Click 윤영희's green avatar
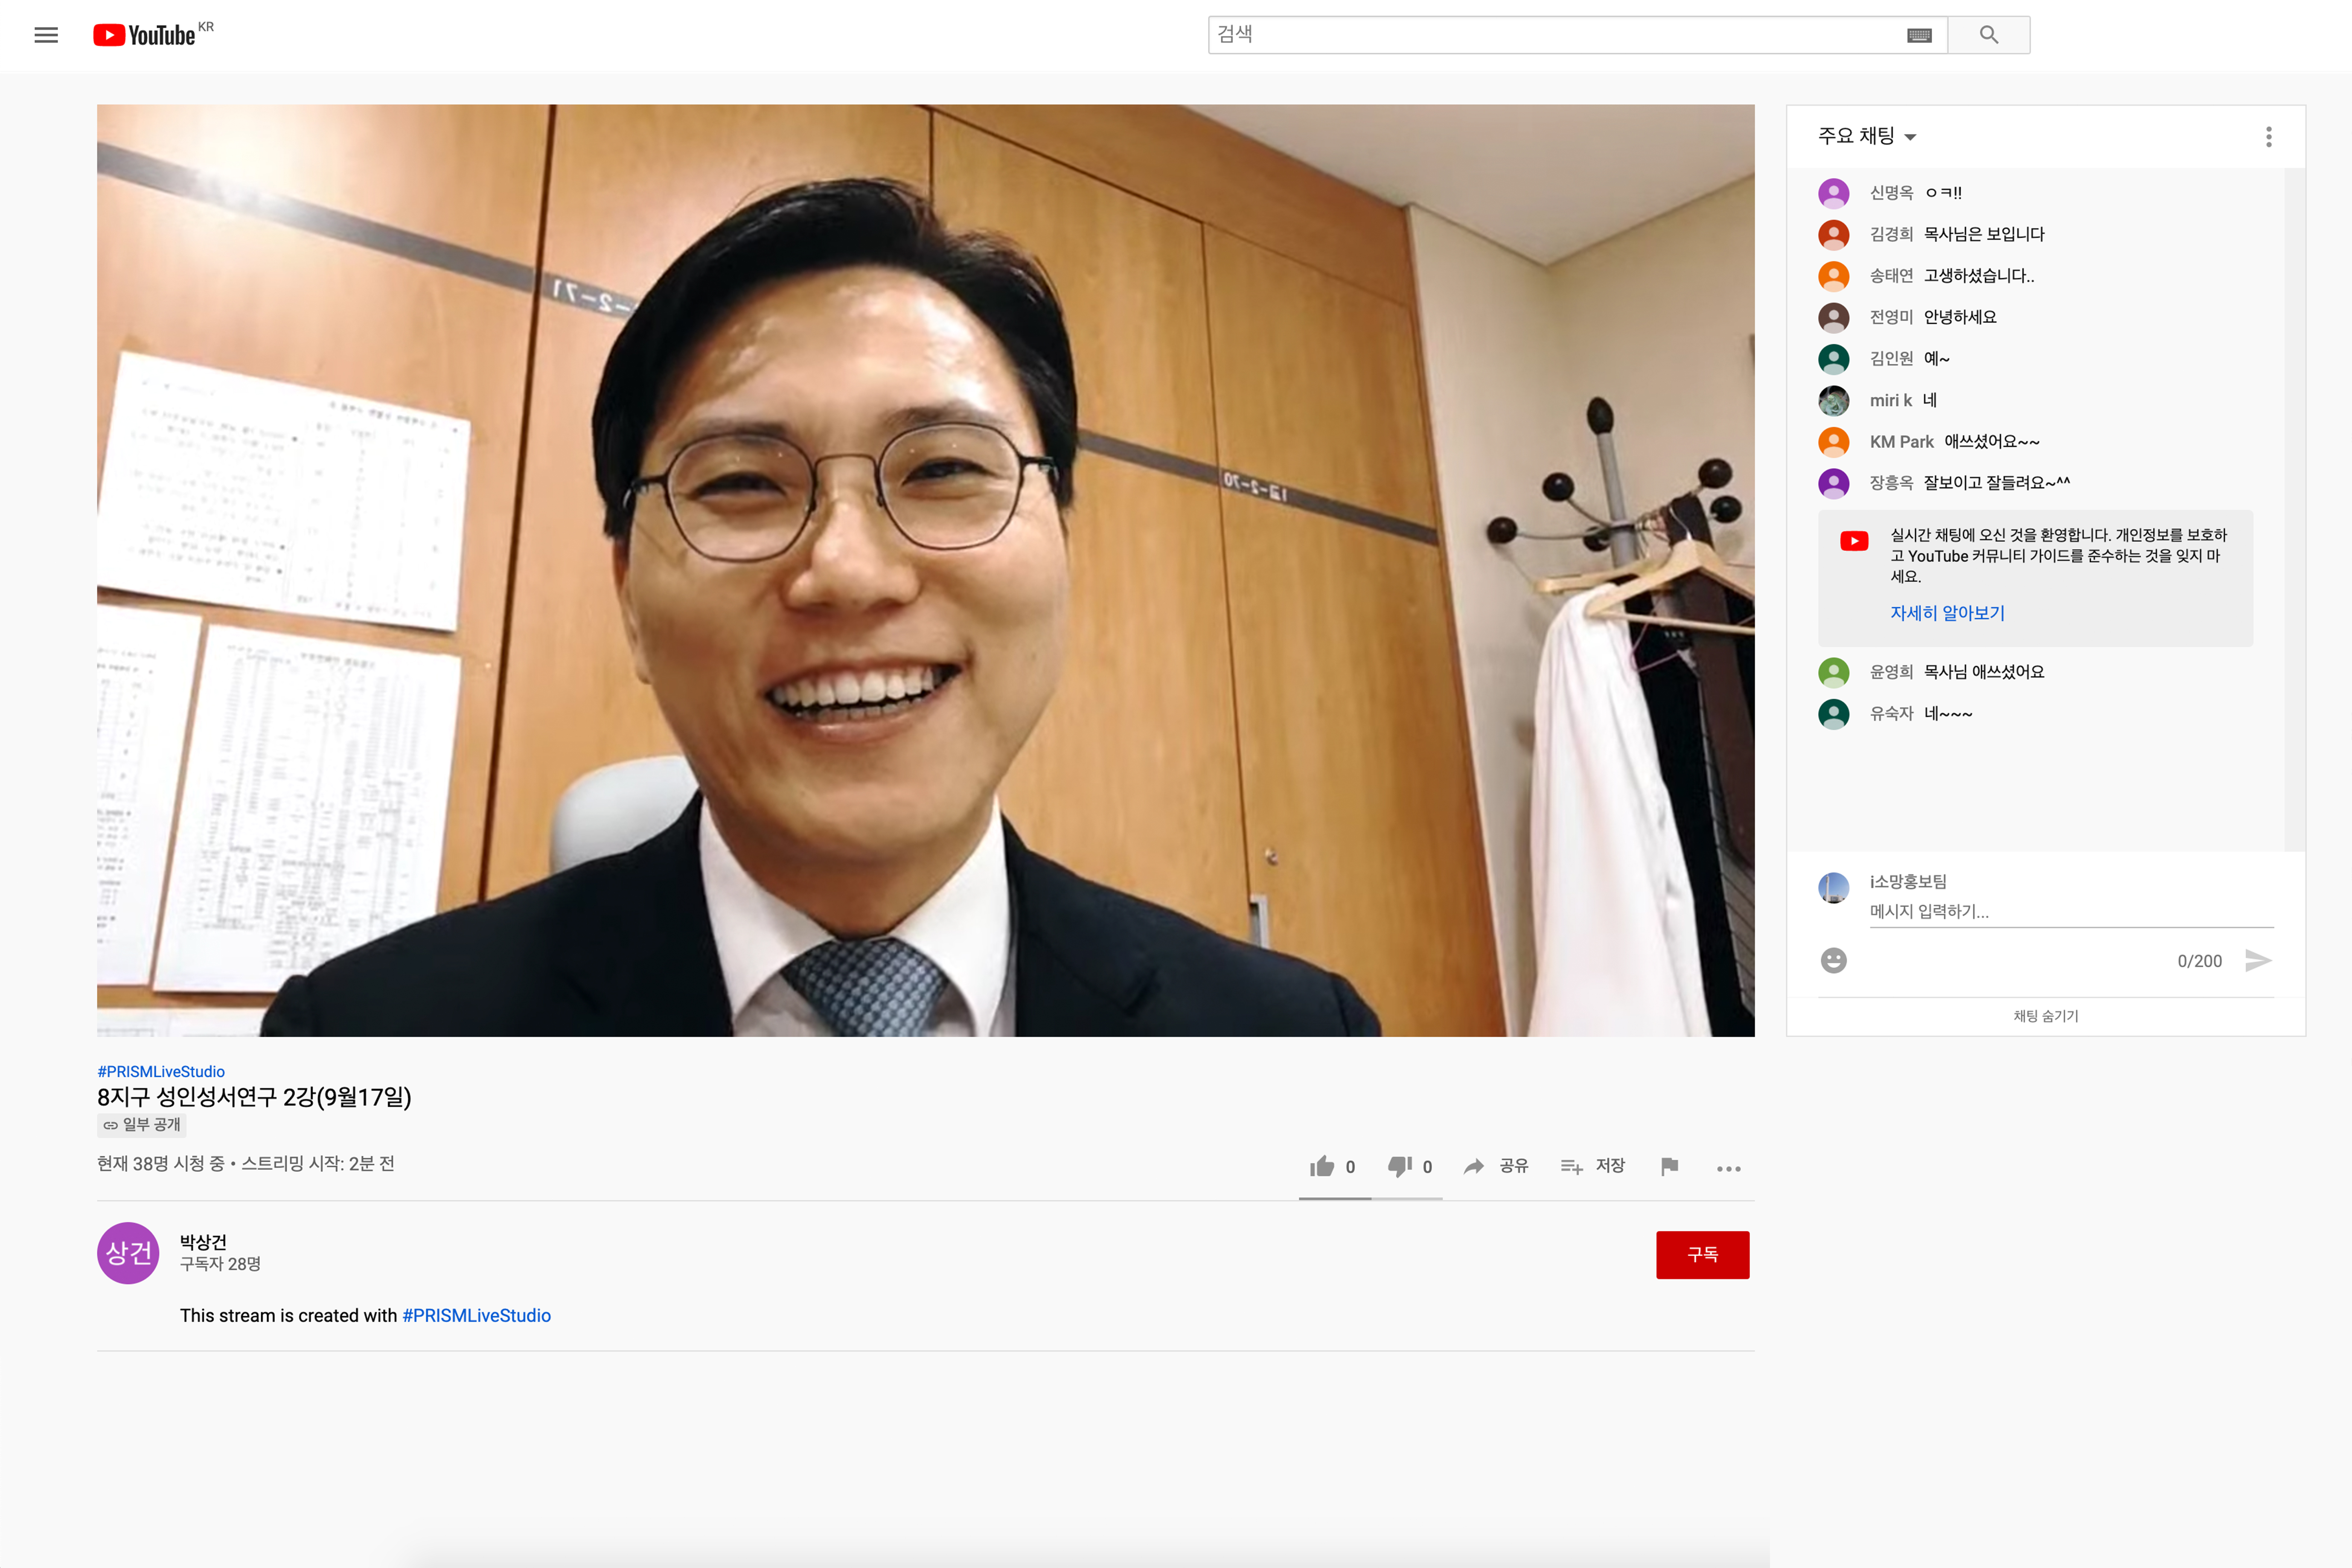Image resolution: width=2352 pixels, height=1568 pixels. [x=1833, y=672]
